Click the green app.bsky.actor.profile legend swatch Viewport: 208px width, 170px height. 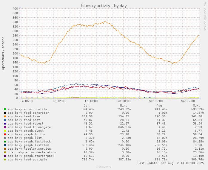(5, 109)
